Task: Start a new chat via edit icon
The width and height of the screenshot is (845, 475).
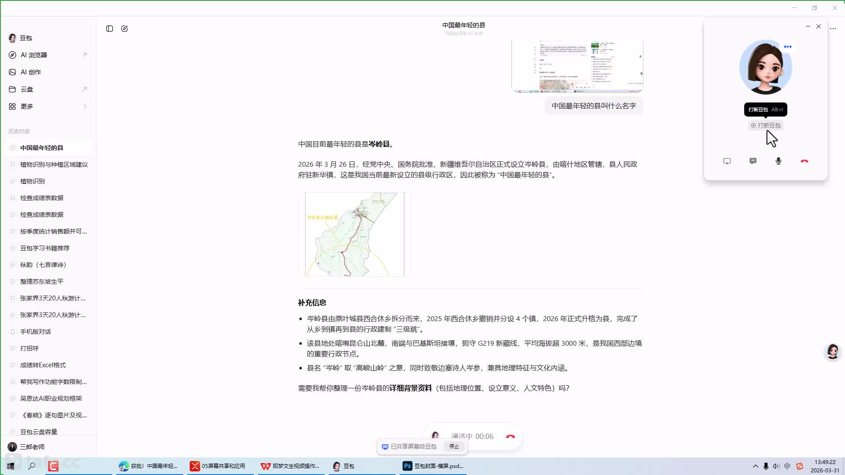Action: pos(125,29)
